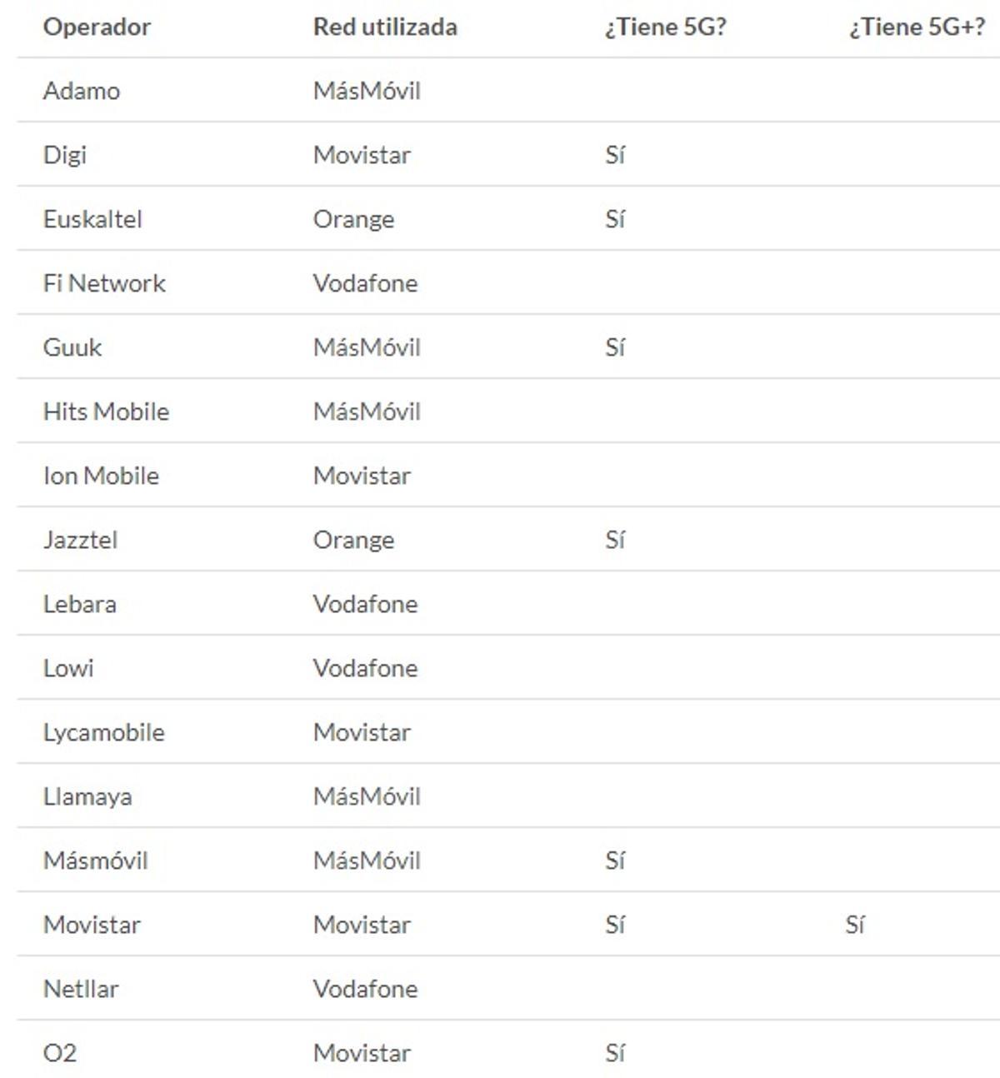Screen dimensions: 1000x1078
Task: Click the Lowi operator name
Action: coord(68,668)
